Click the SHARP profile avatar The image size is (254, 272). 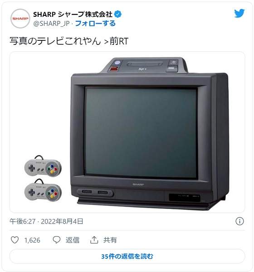click(20, 19)
